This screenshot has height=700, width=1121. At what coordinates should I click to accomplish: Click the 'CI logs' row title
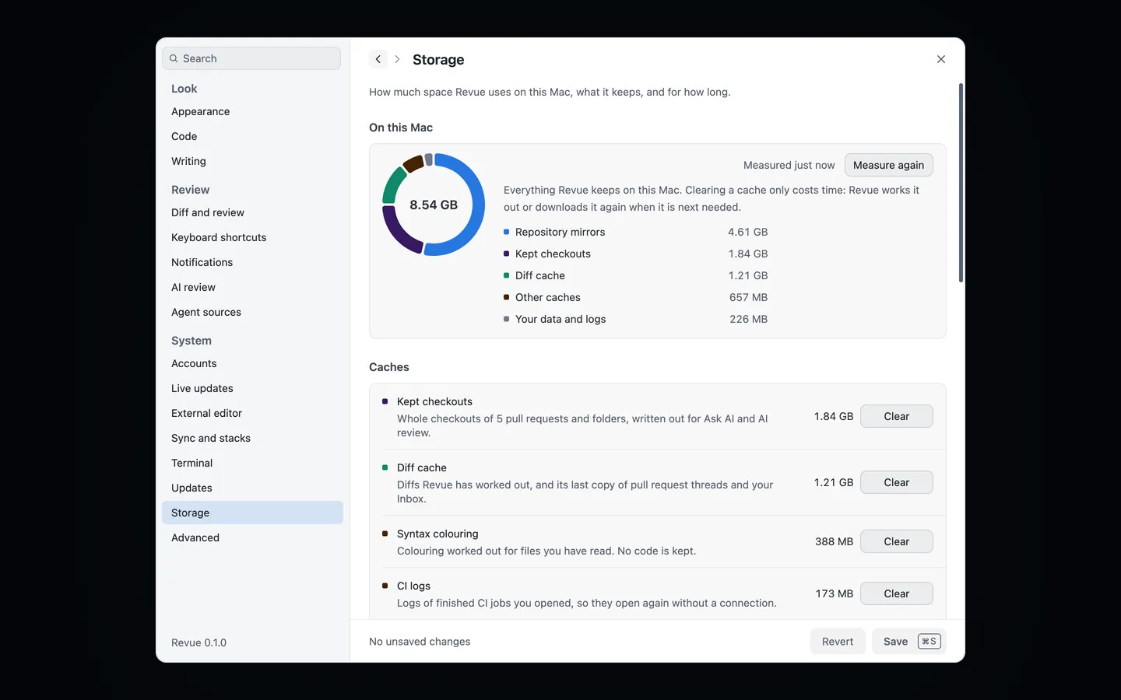click(413, 586)
